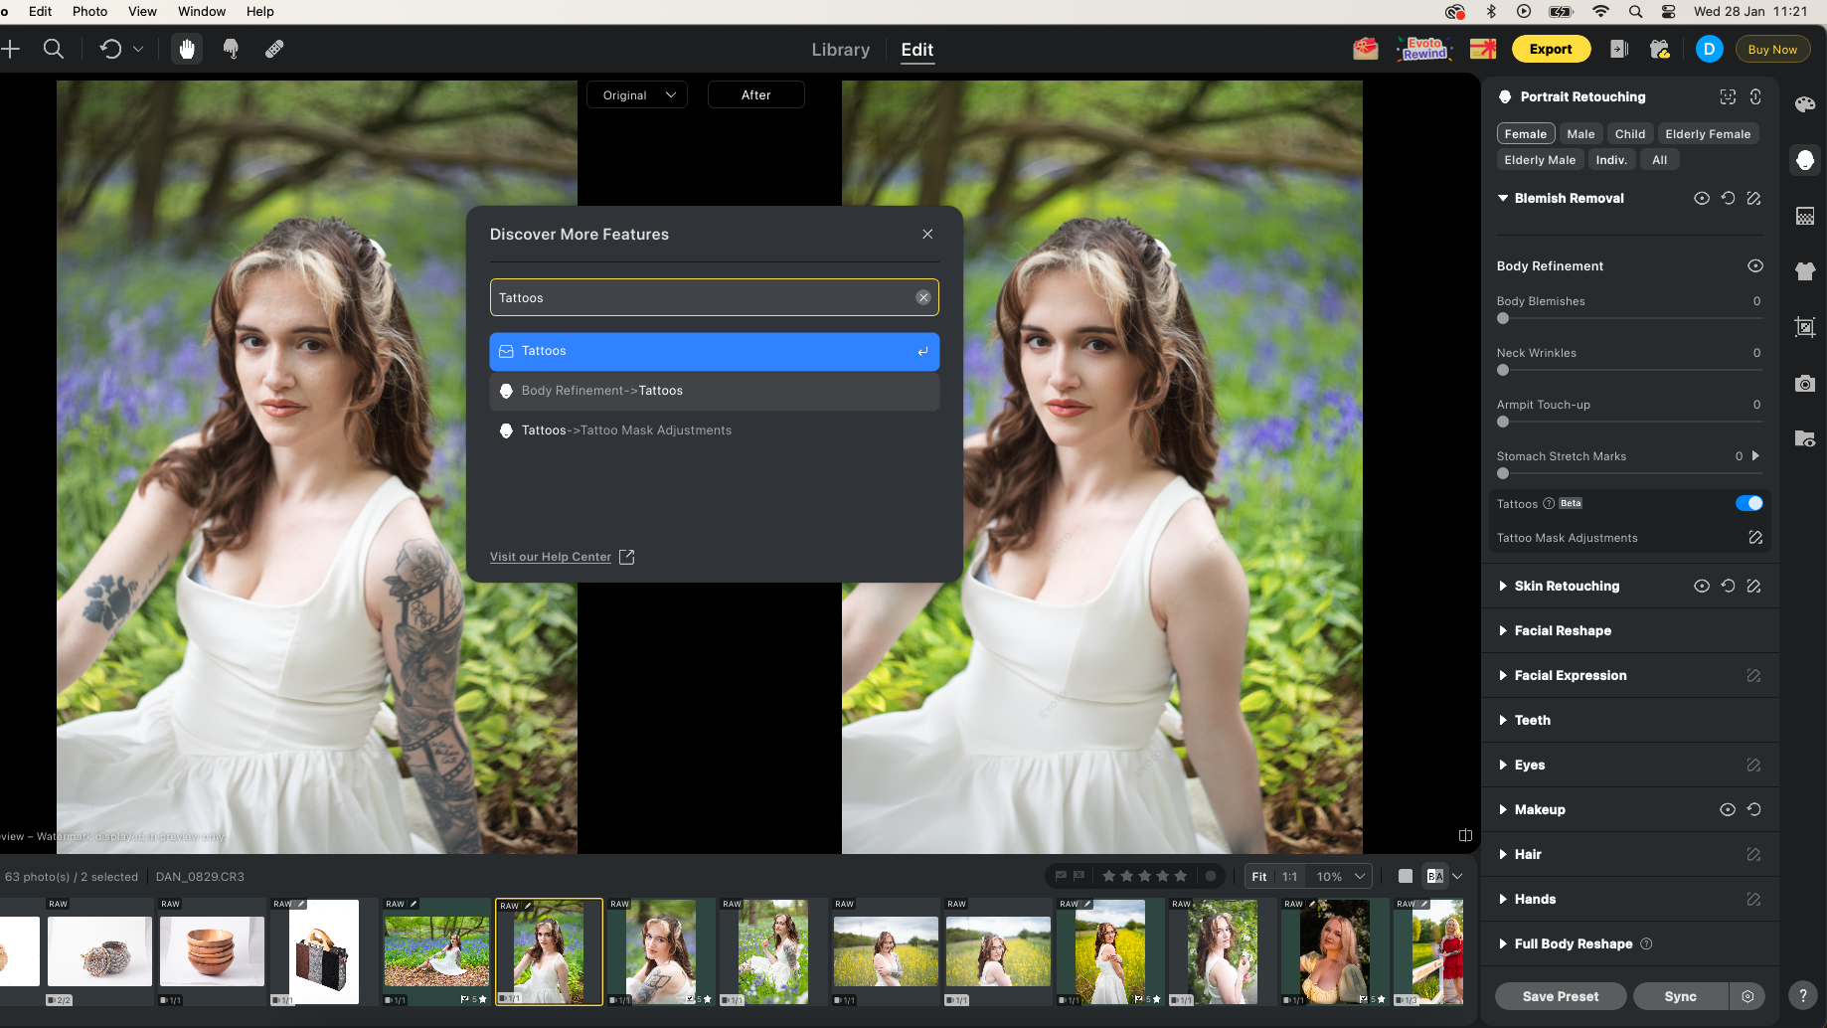This screenshot has width=1827, height=1028.
Task: Select the Hand tool in the toolbar
Action: click(x=186, y=49)
